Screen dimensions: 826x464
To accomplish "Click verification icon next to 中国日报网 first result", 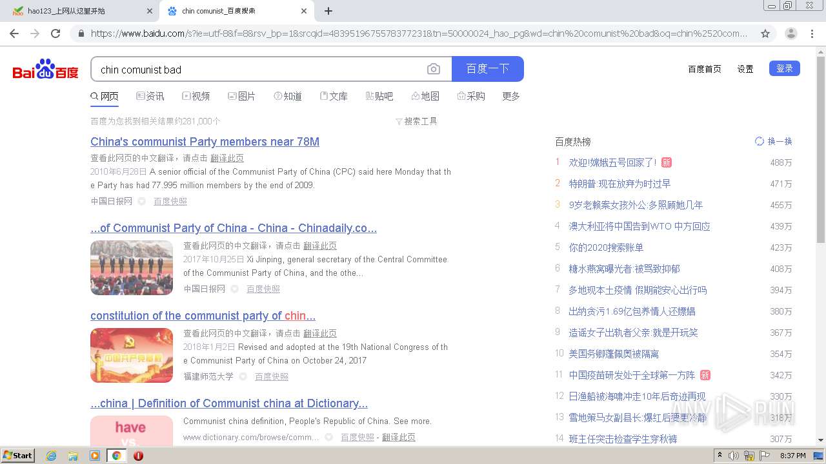I will pyautogui.click(x=141, y=201).
